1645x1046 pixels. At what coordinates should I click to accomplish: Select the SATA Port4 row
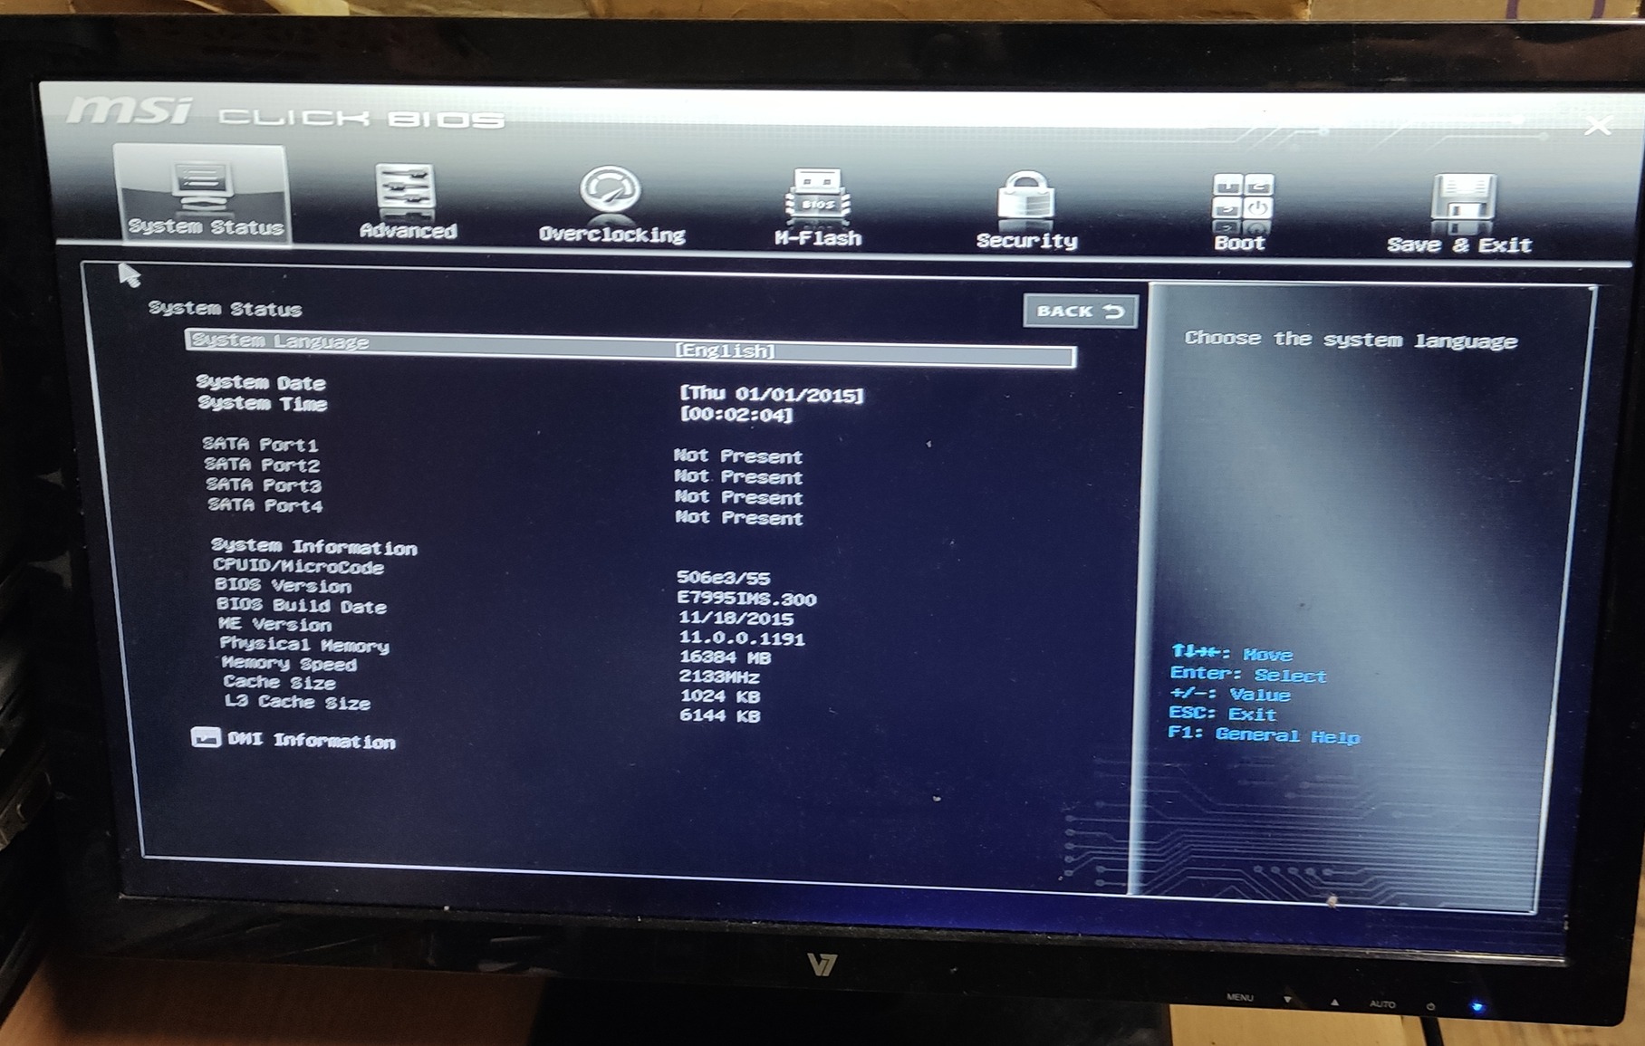click(x=505, y=512)
